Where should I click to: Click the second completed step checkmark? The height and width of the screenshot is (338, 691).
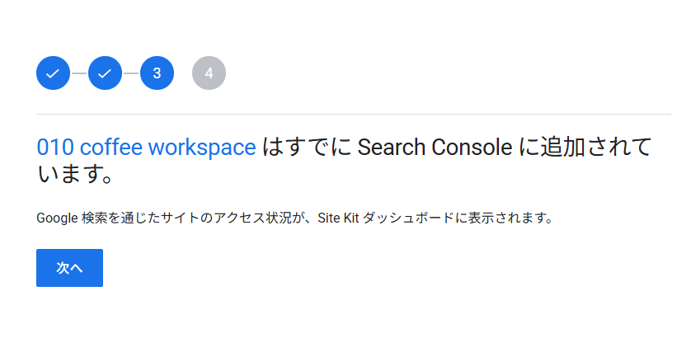click(x=105, y=73)
